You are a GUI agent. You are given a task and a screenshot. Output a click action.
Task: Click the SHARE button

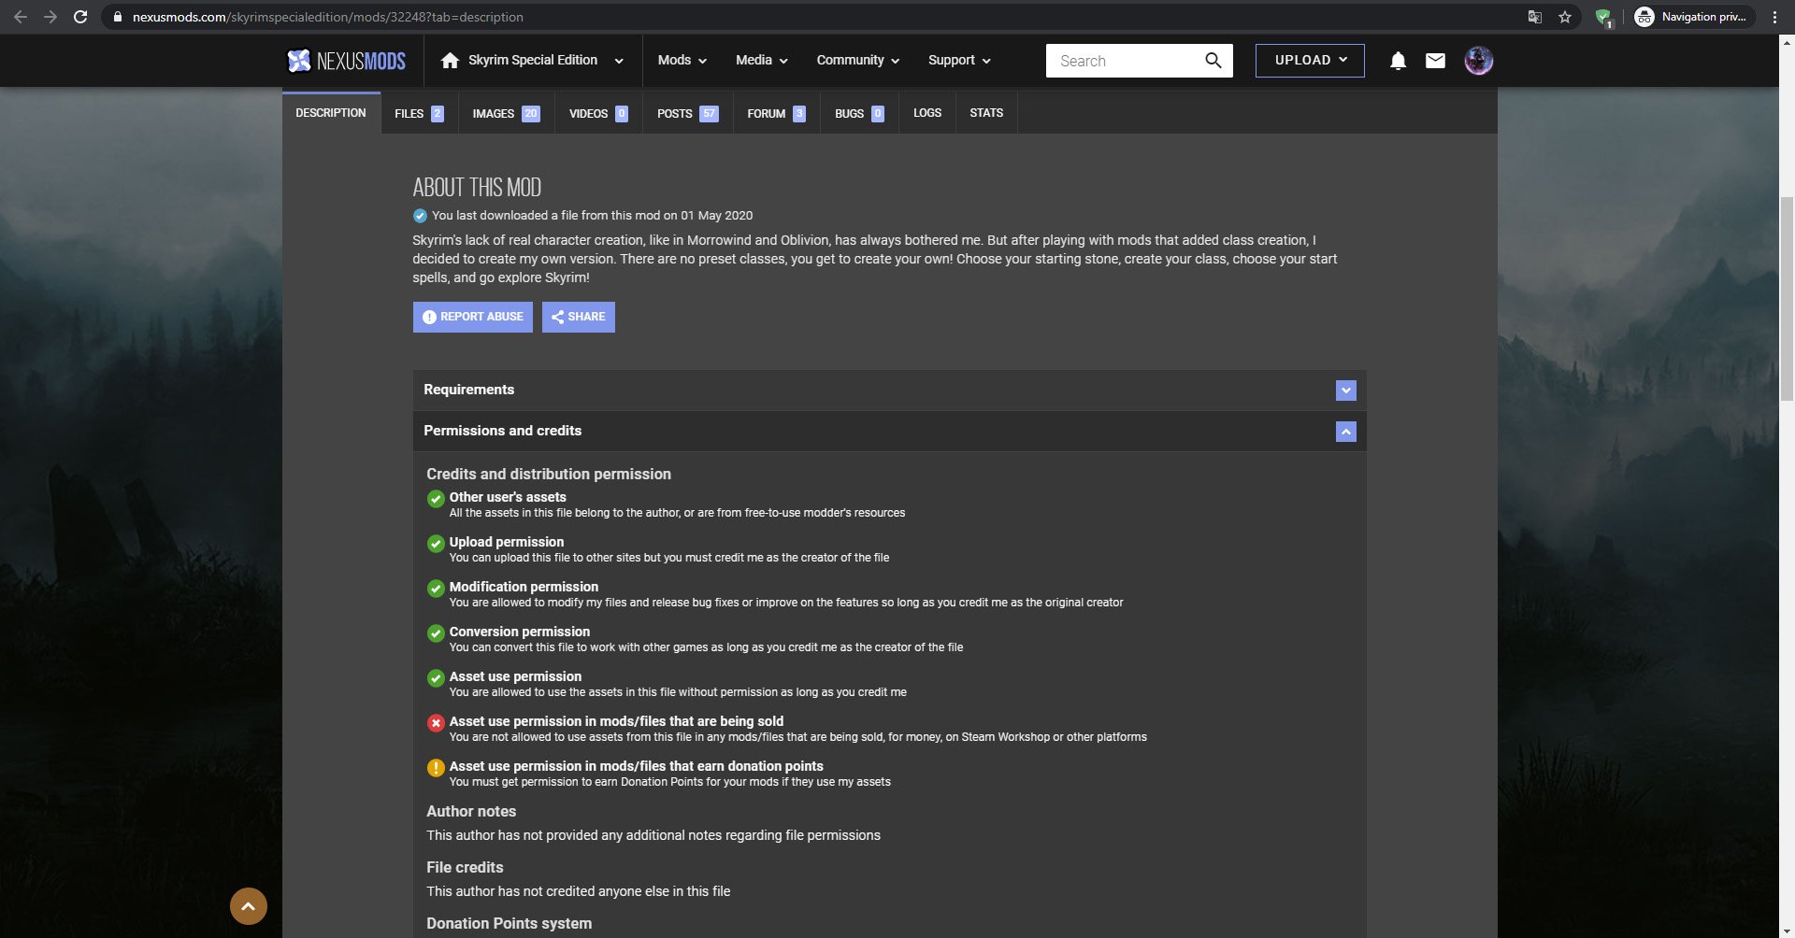[579, 317]
